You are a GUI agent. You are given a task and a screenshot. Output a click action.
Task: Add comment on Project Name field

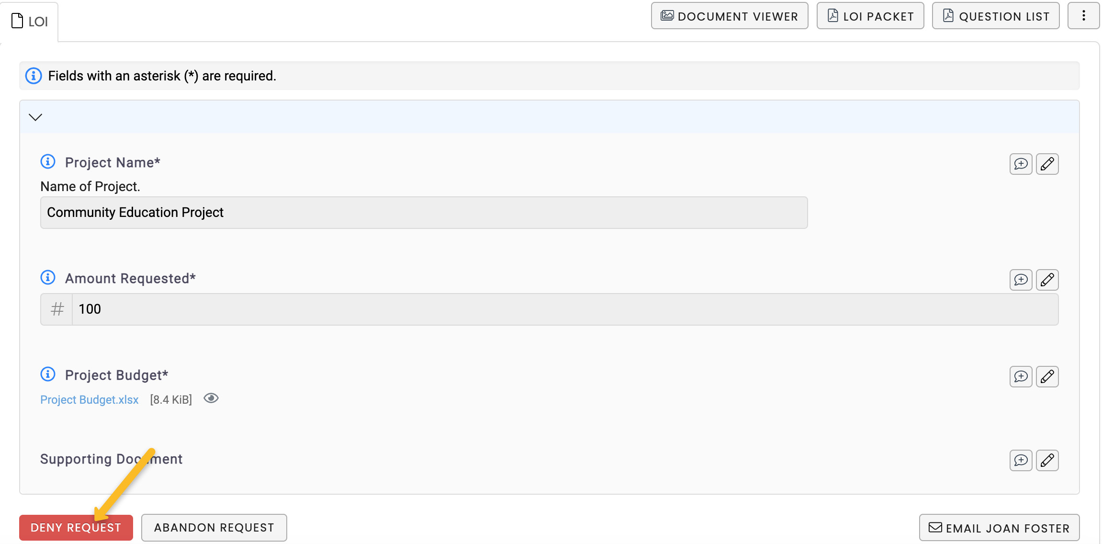pyautogui.click(x=1020, y=164)
